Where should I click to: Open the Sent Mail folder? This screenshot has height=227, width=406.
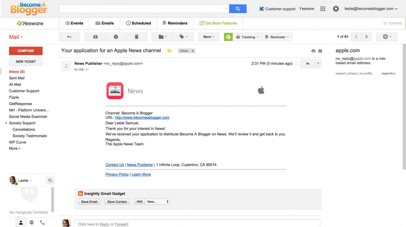[x=17, y=78]
